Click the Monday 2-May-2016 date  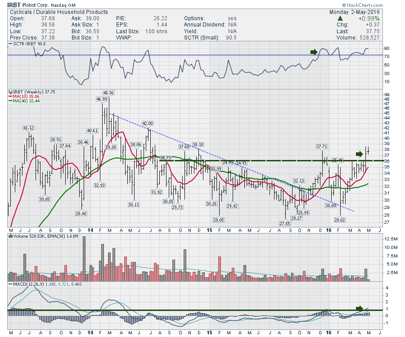(x=355, y=12)
